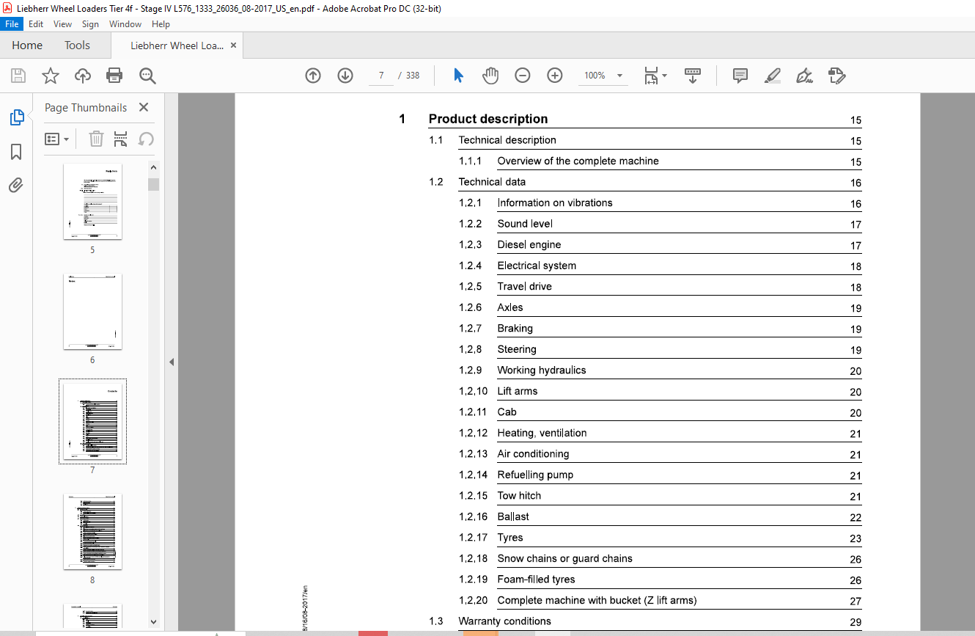Open the File menu
This screenshot has width=975, height=636.
click(x=12, y=24)
